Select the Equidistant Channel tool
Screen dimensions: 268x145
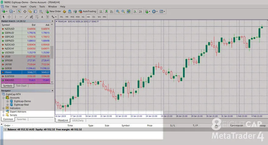coord(31,17)
